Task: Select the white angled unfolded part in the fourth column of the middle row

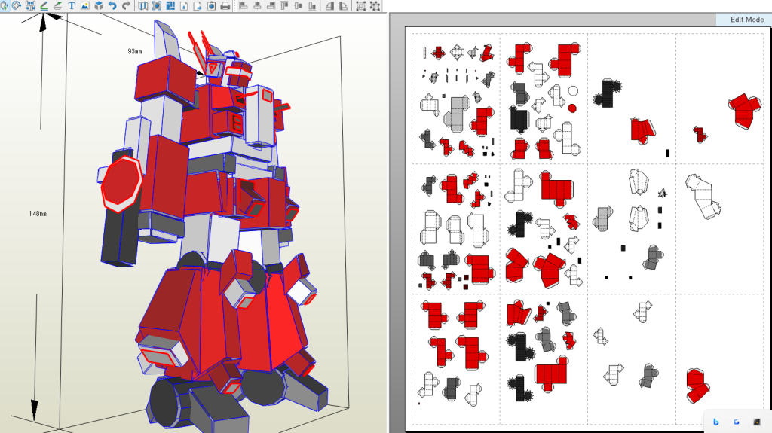Action: 703,197
